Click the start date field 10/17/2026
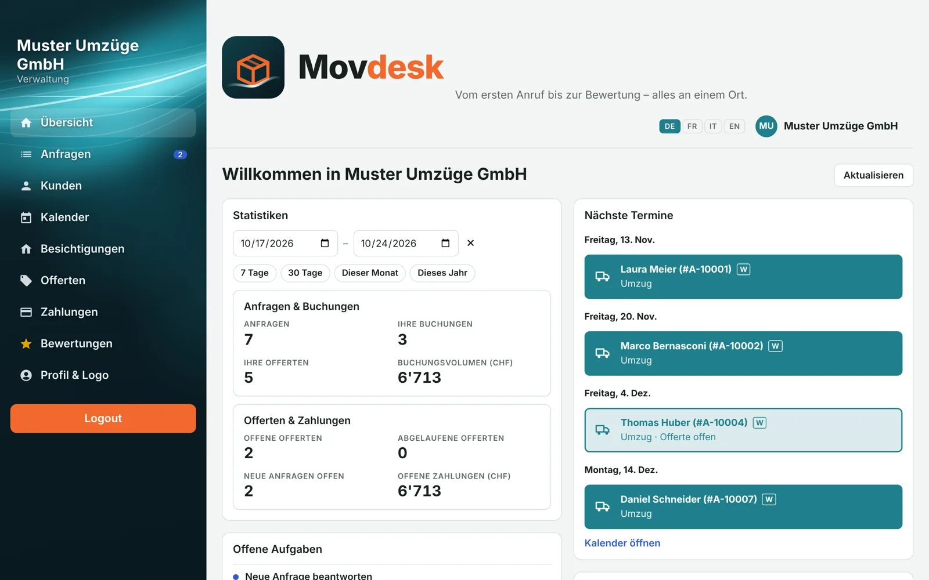Viewport: 929px width, 580px height. point(285,243)
